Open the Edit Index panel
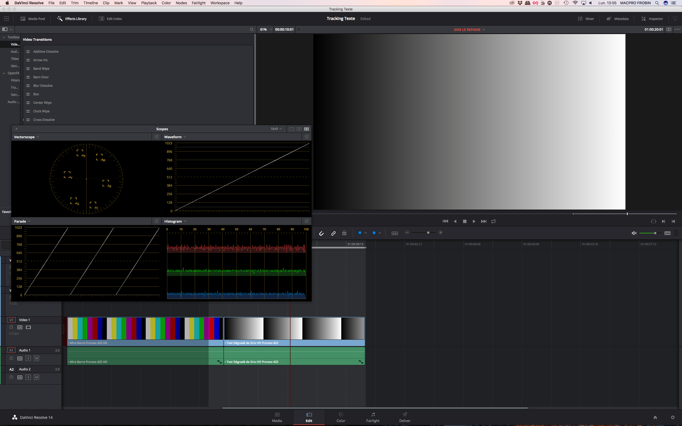682x426 pixels. point(110,19)
